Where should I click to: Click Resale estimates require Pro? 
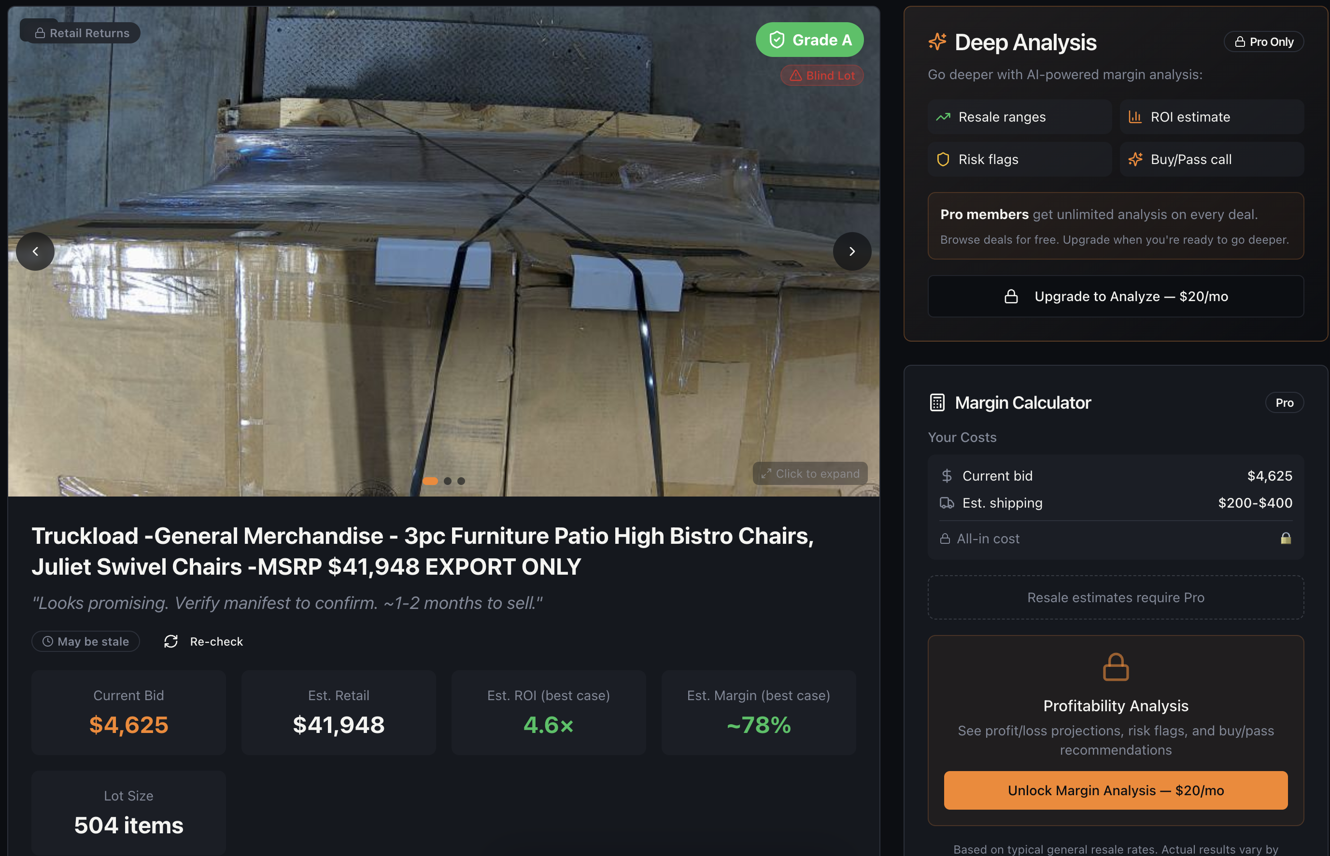pos(1115,597)
